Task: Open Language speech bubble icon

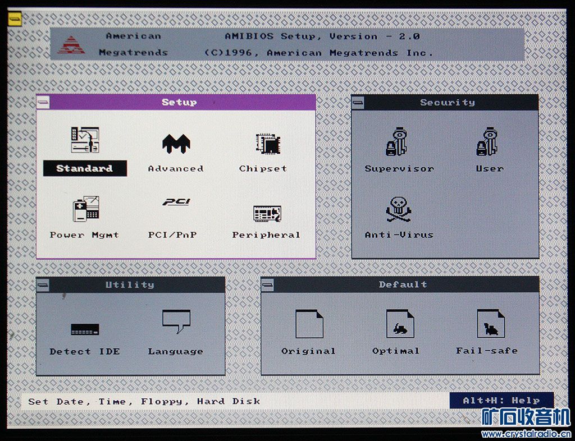Action: click(x=176, y=321)
